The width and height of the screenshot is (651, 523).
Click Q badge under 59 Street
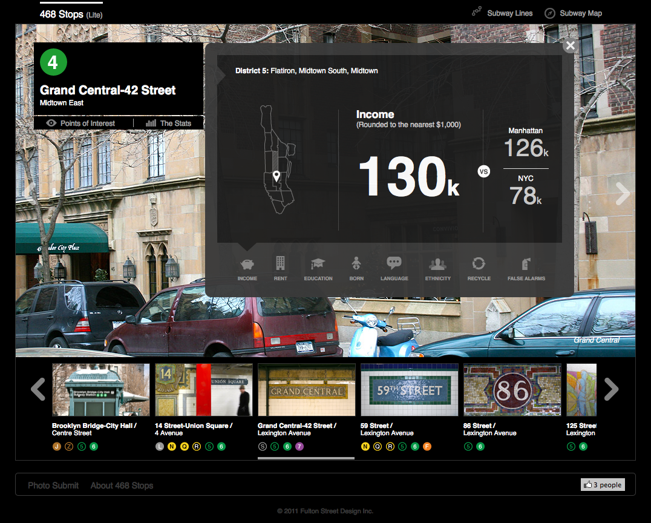tap(378, 447)
